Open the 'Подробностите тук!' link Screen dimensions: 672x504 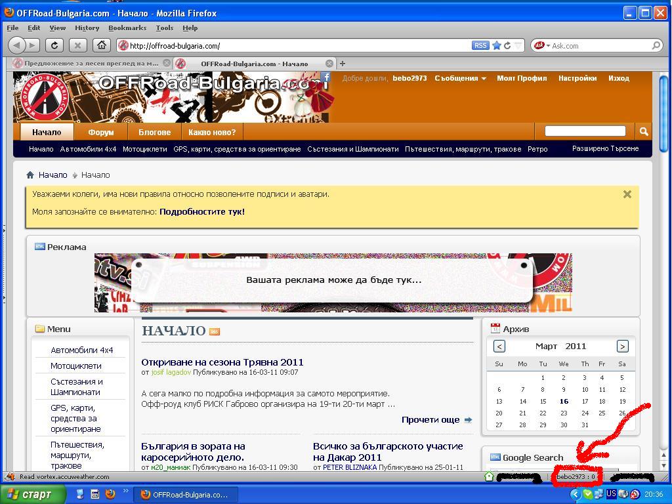[x=202, y=212]
